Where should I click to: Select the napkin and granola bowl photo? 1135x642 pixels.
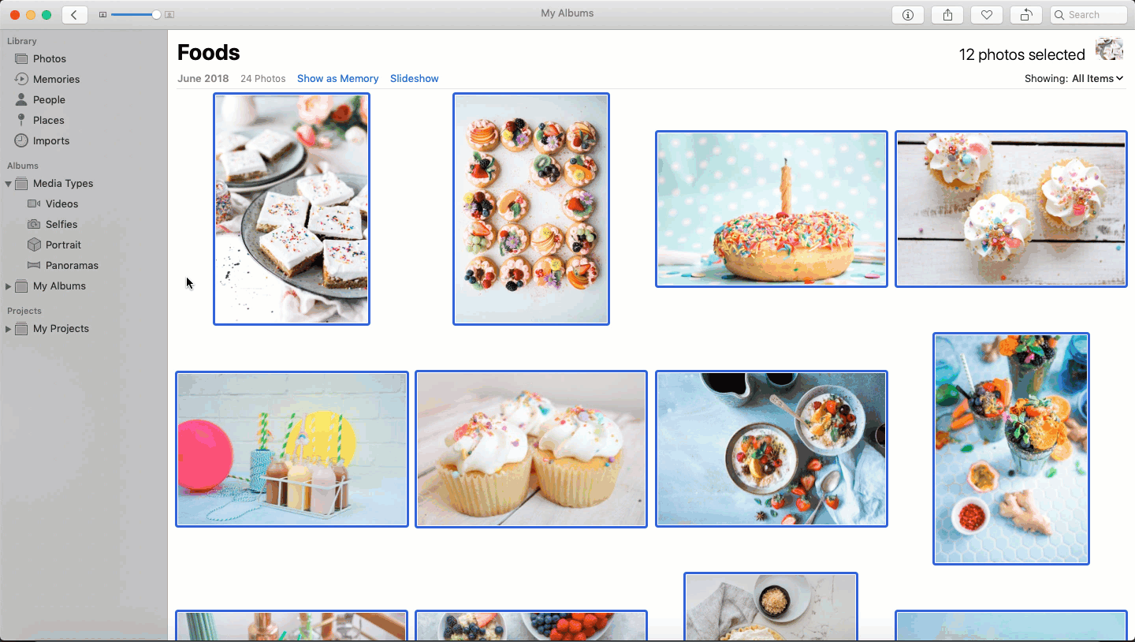(x=771, y=607)
